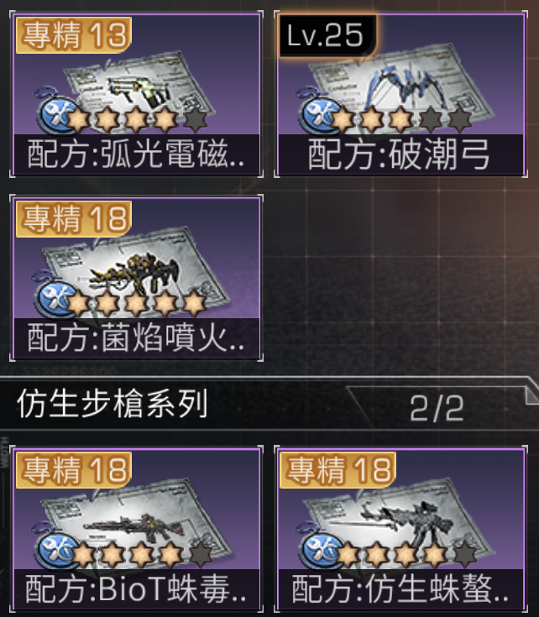Open the 仿生蛛螯 recipe card
Image resolution: width=539 pixels, height=617 pixels.
[x=401, y=530]
